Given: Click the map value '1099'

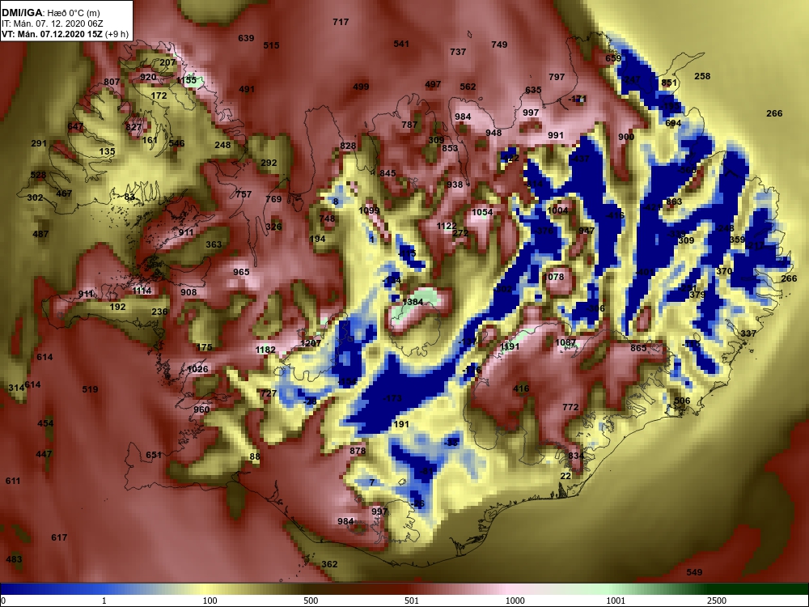Looking at the screenshot, I should coord(369,210).
